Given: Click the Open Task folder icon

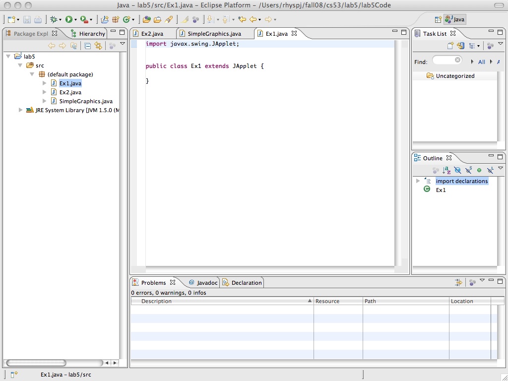Looking at the screenshot, I should [x=157, y=19].
